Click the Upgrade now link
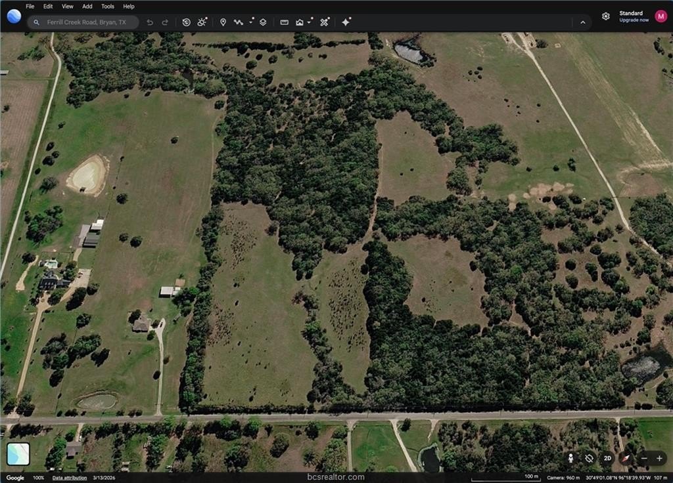Screen dimensions: 673x483 click(x=634, y=20)
